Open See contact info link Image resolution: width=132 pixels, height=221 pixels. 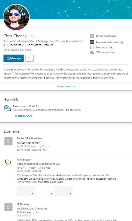click(x=105, y=48)
